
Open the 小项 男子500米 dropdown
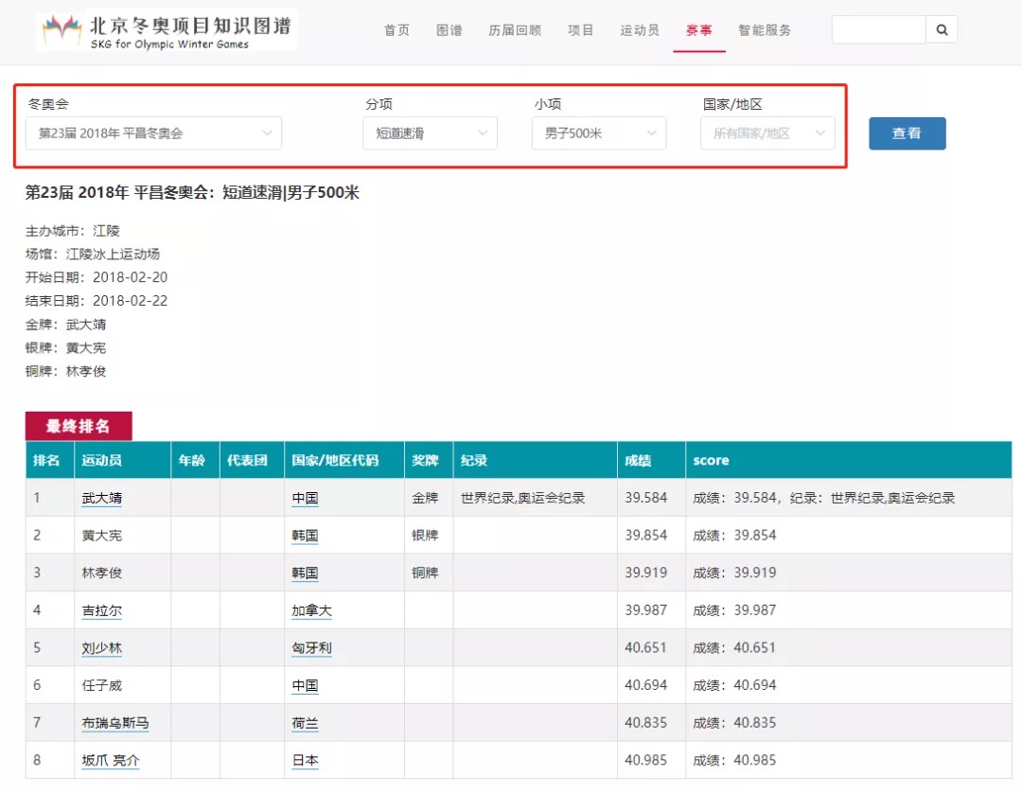598,133
